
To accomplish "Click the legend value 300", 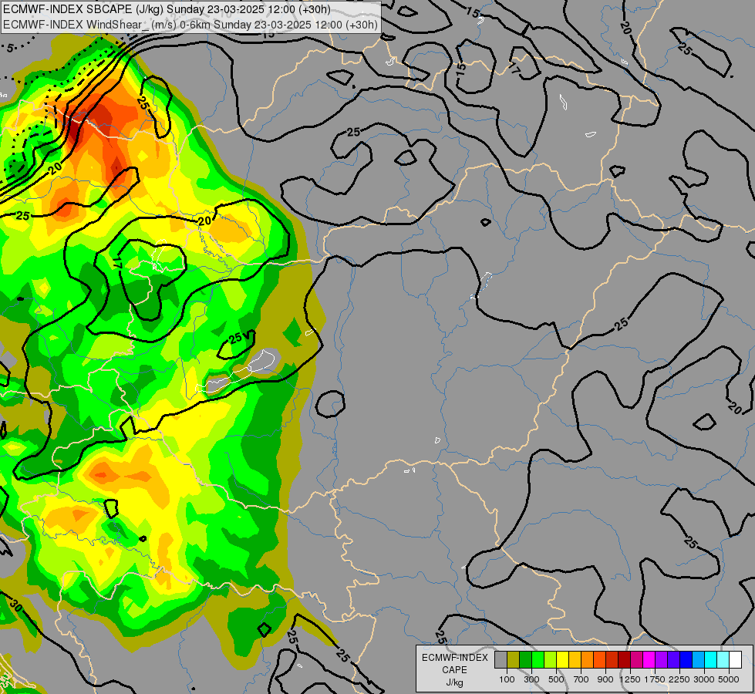I will pos(531,679).
